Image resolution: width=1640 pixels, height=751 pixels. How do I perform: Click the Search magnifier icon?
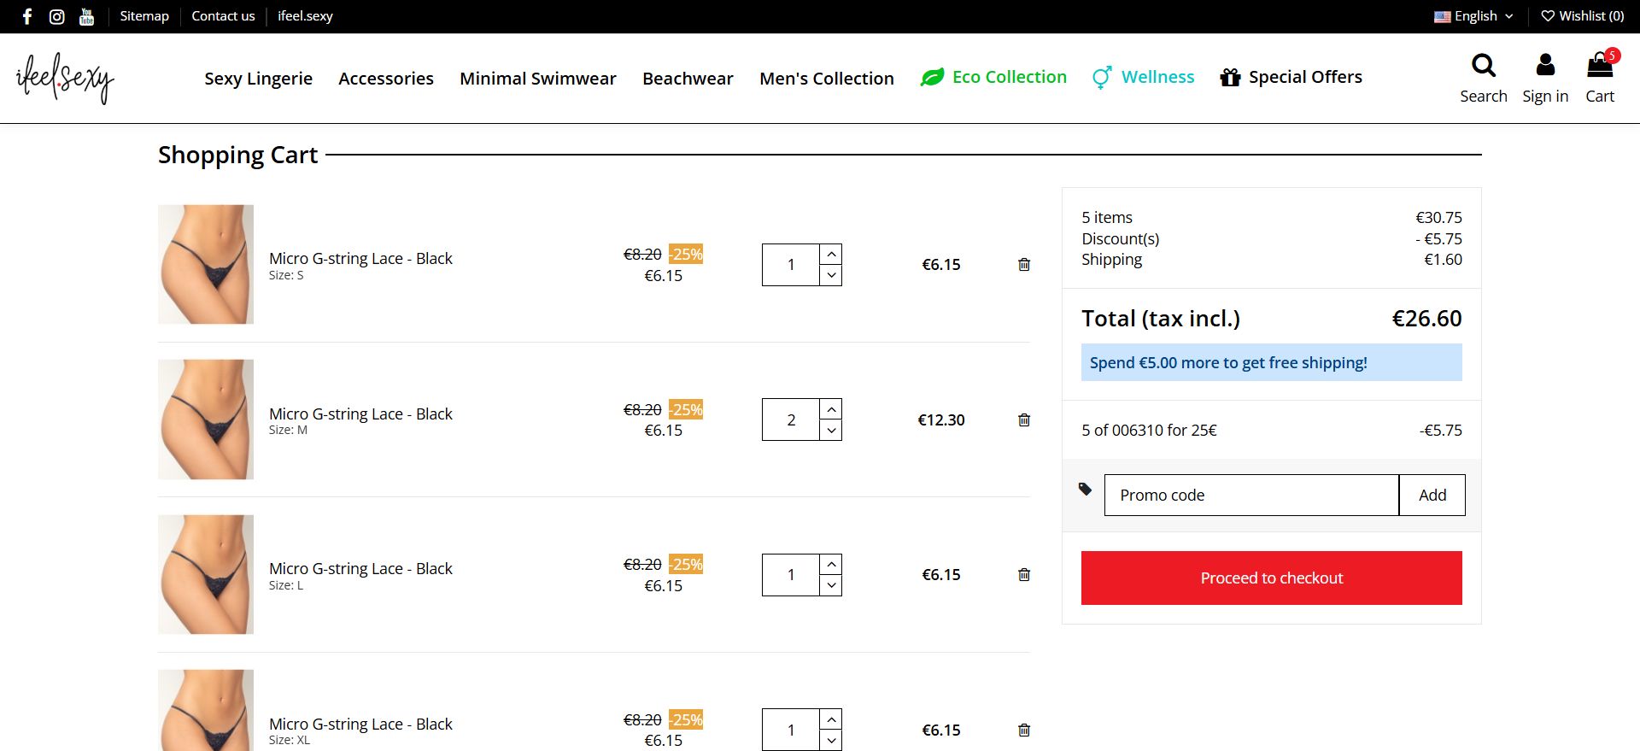(x=1484, y=66)
